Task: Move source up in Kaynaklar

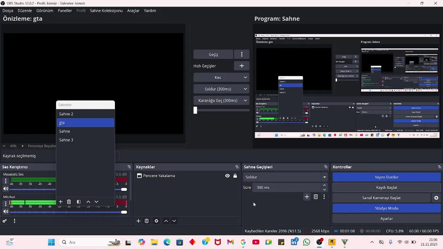Action: click(x=166, y=221)
